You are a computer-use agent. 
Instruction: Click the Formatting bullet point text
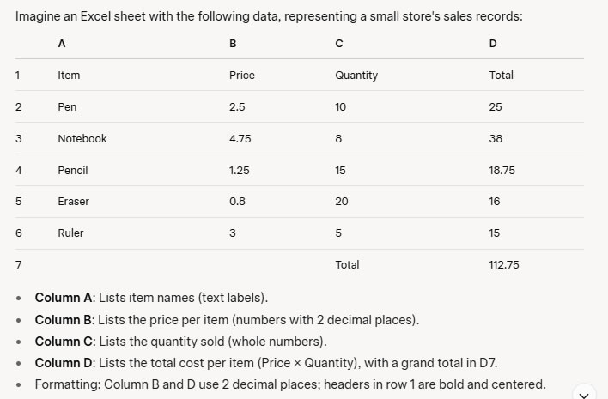pyautogui.click(x=290, y=384)
